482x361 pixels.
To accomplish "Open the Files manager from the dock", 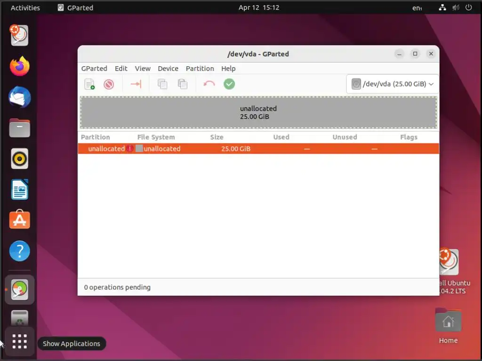I will [19, 128].
